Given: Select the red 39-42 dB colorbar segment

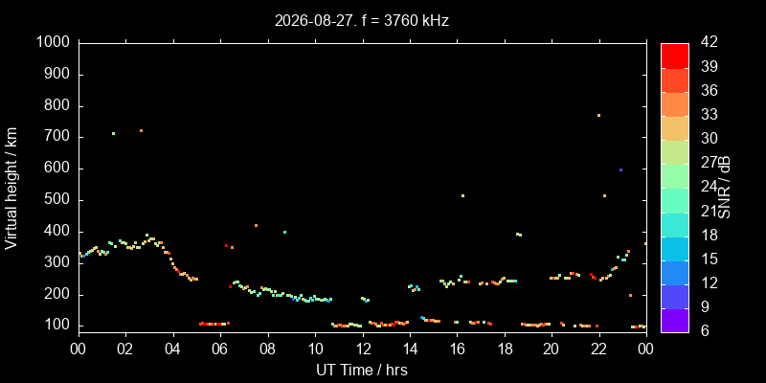Looking at the screenshot, I should (x=675, y=56).
